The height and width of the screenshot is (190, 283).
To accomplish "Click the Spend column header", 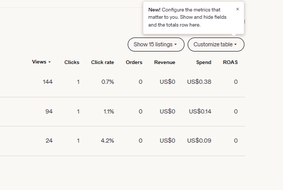I will [204, 62].
